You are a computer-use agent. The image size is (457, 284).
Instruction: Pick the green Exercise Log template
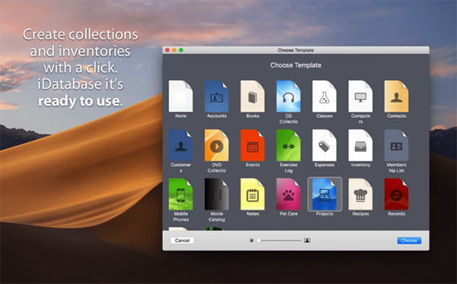[289, 145]
